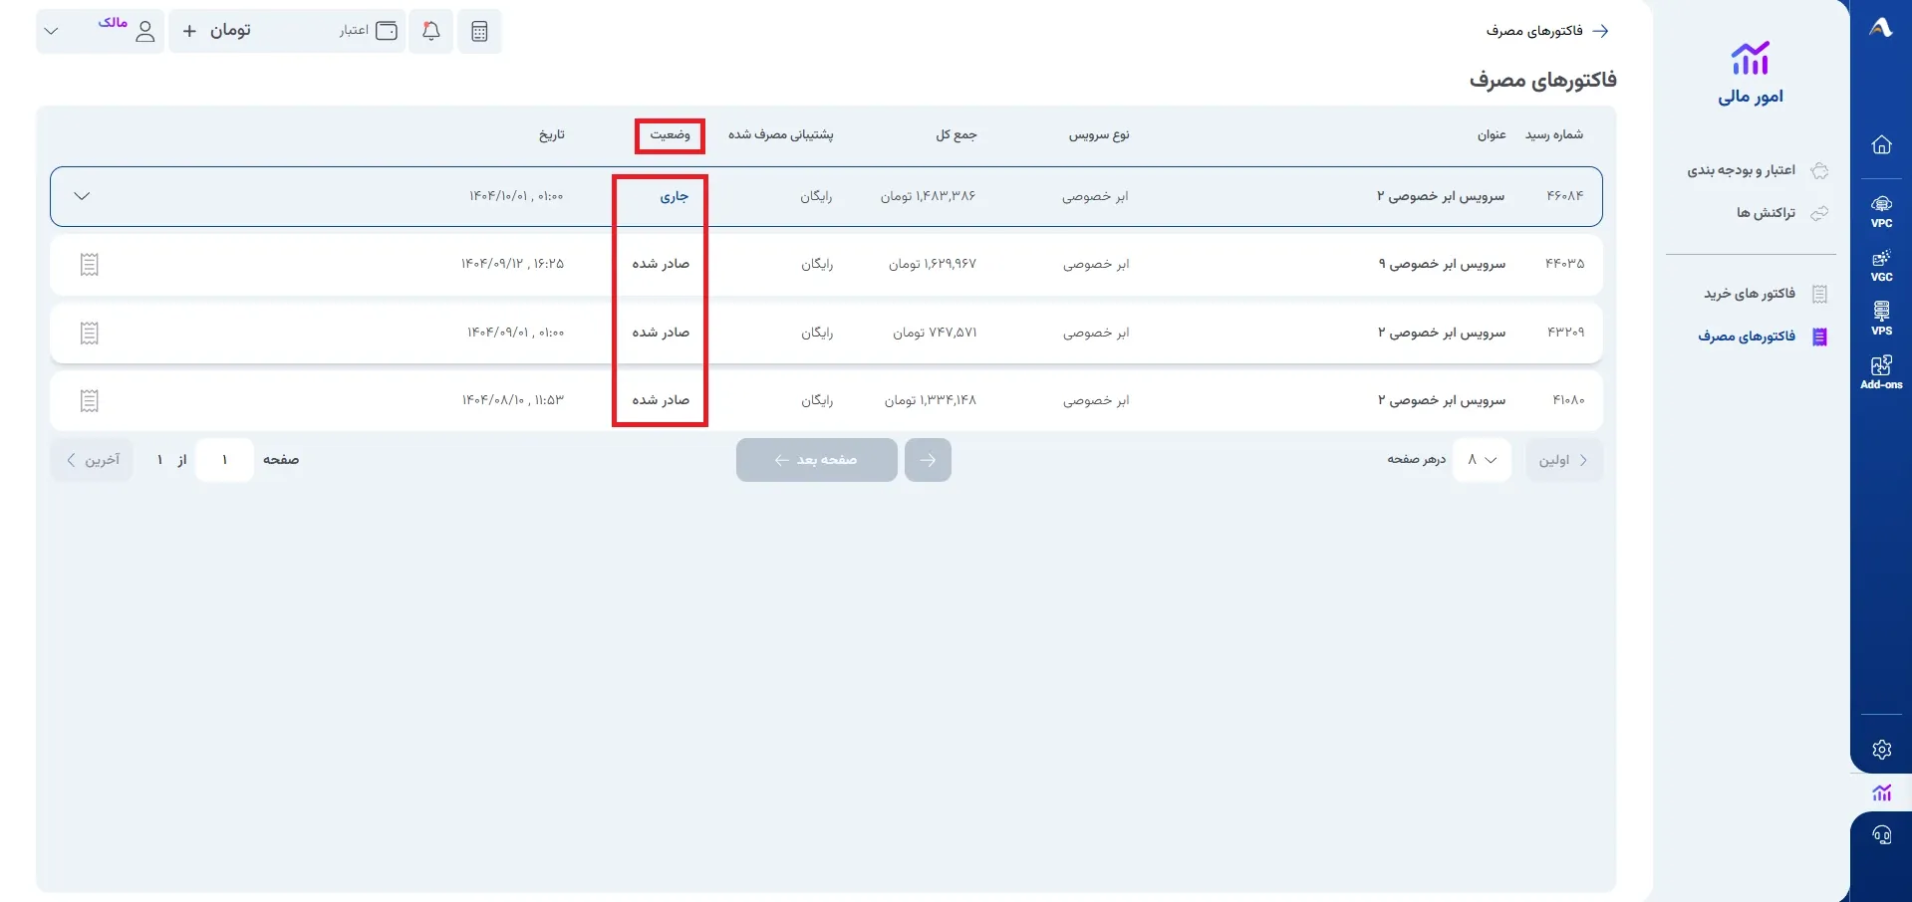View invoice icon for receipt ۴۳۲۰۹

click(90, 333)
